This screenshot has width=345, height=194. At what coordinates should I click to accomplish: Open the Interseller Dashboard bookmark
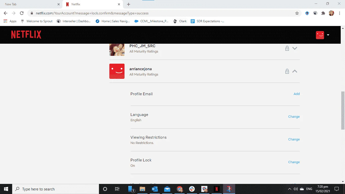[x=74, y=21]
